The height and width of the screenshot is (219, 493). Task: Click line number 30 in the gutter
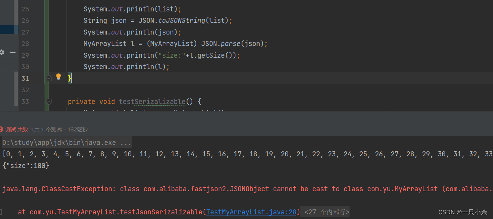tap(25, 67)
